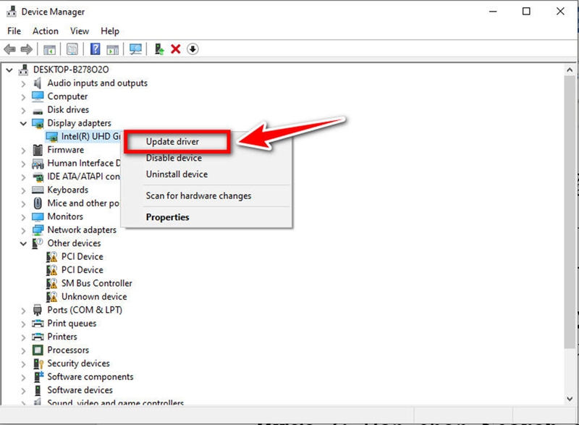Expand the Monitors category
This screenshot has height=425, width=579.
coord(22,216)
